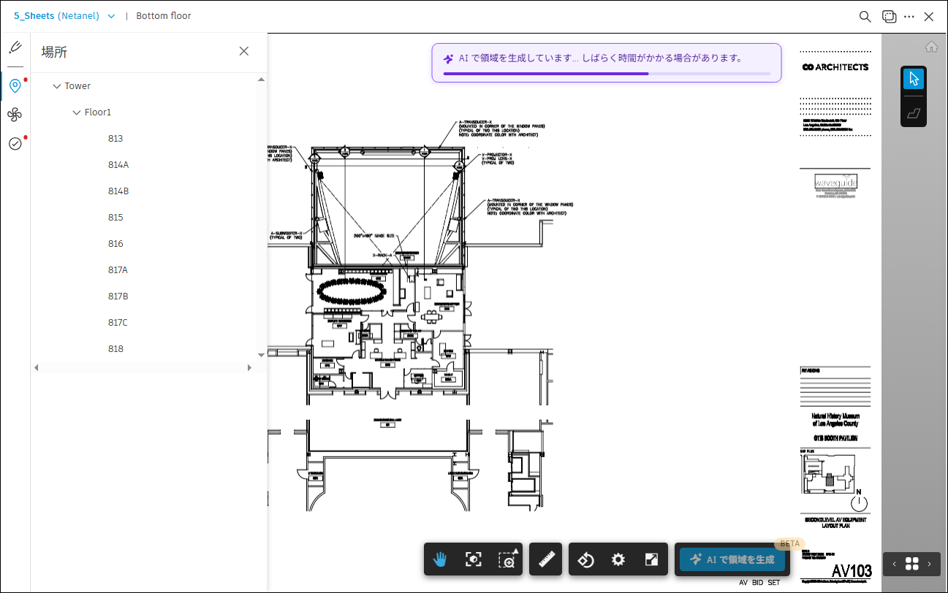948x593 pixels.
Task: Click the tree scroll up arrow
Action: click(261, 79)
